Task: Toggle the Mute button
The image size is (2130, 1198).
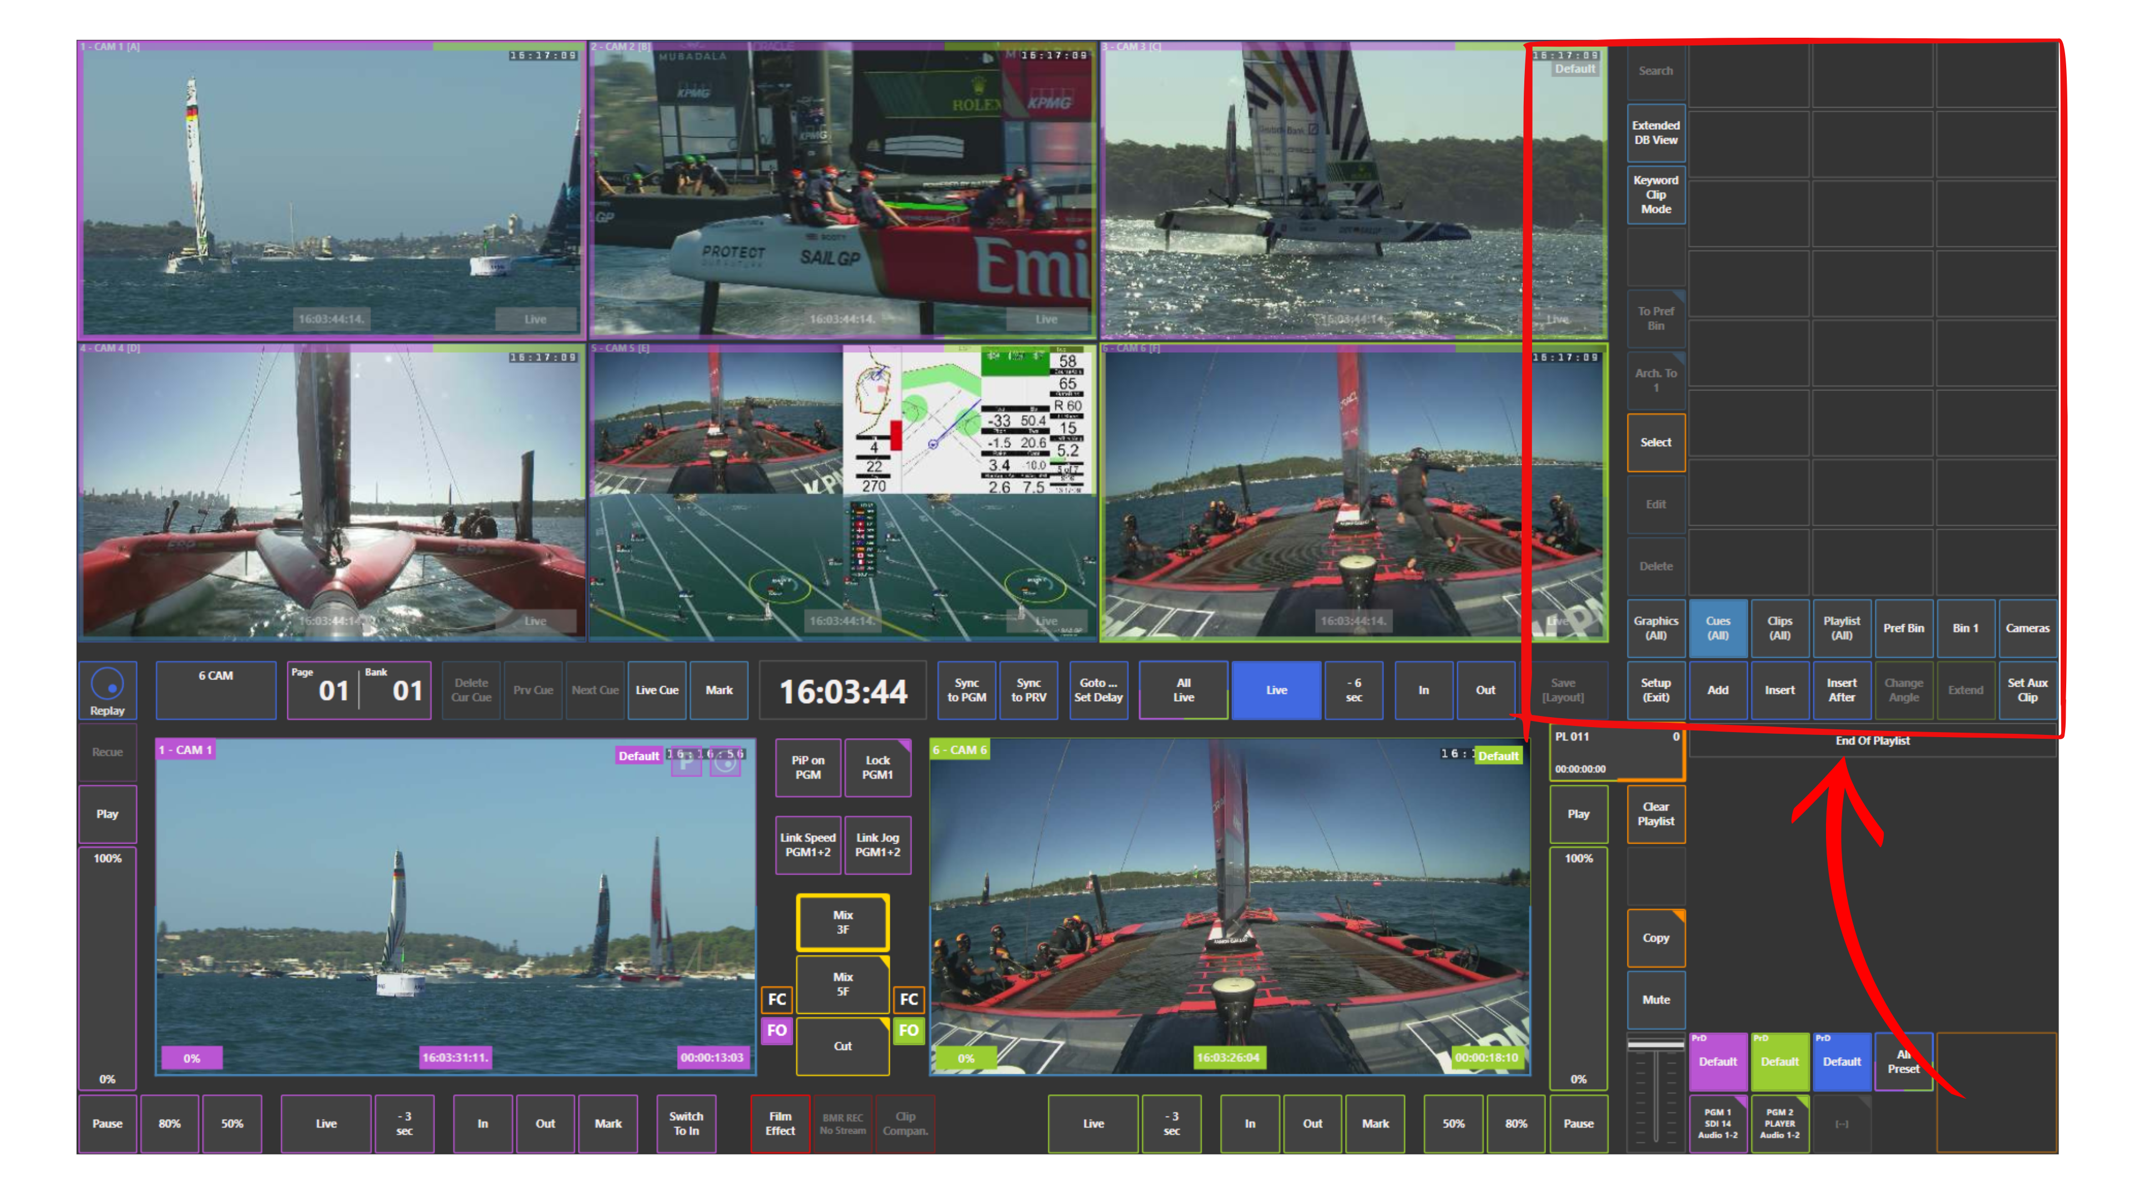Action: [x=1655, y=999]
